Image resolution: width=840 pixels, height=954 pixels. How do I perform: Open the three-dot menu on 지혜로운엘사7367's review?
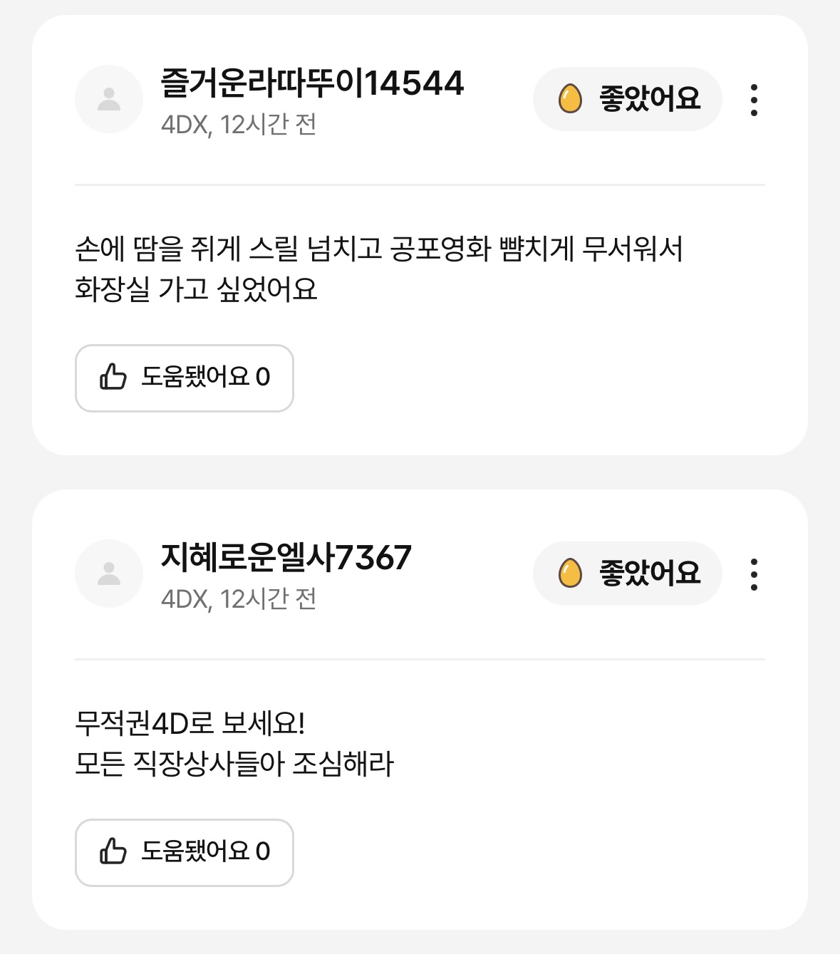(x=754, y=574)
